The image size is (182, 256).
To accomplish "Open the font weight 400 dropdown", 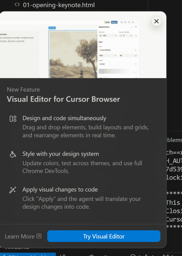I will coord(108,55).
